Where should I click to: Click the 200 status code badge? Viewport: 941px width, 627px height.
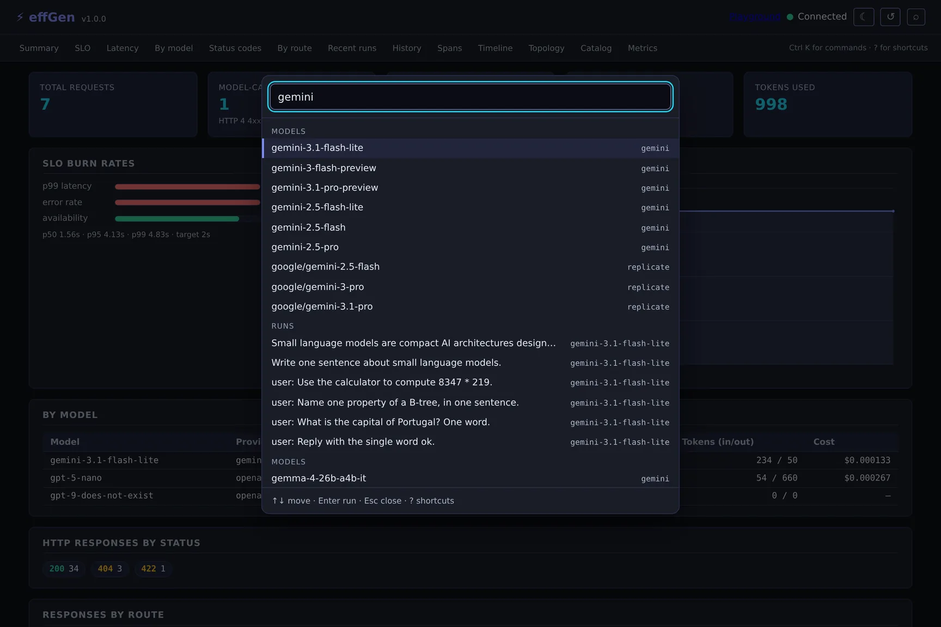tap(64, 569)
